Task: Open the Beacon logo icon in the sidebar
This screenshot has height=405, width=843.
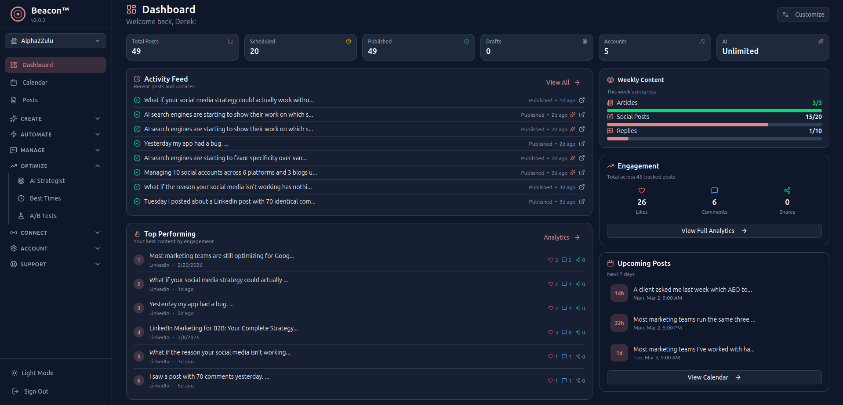Action: (x=18, y=14)
